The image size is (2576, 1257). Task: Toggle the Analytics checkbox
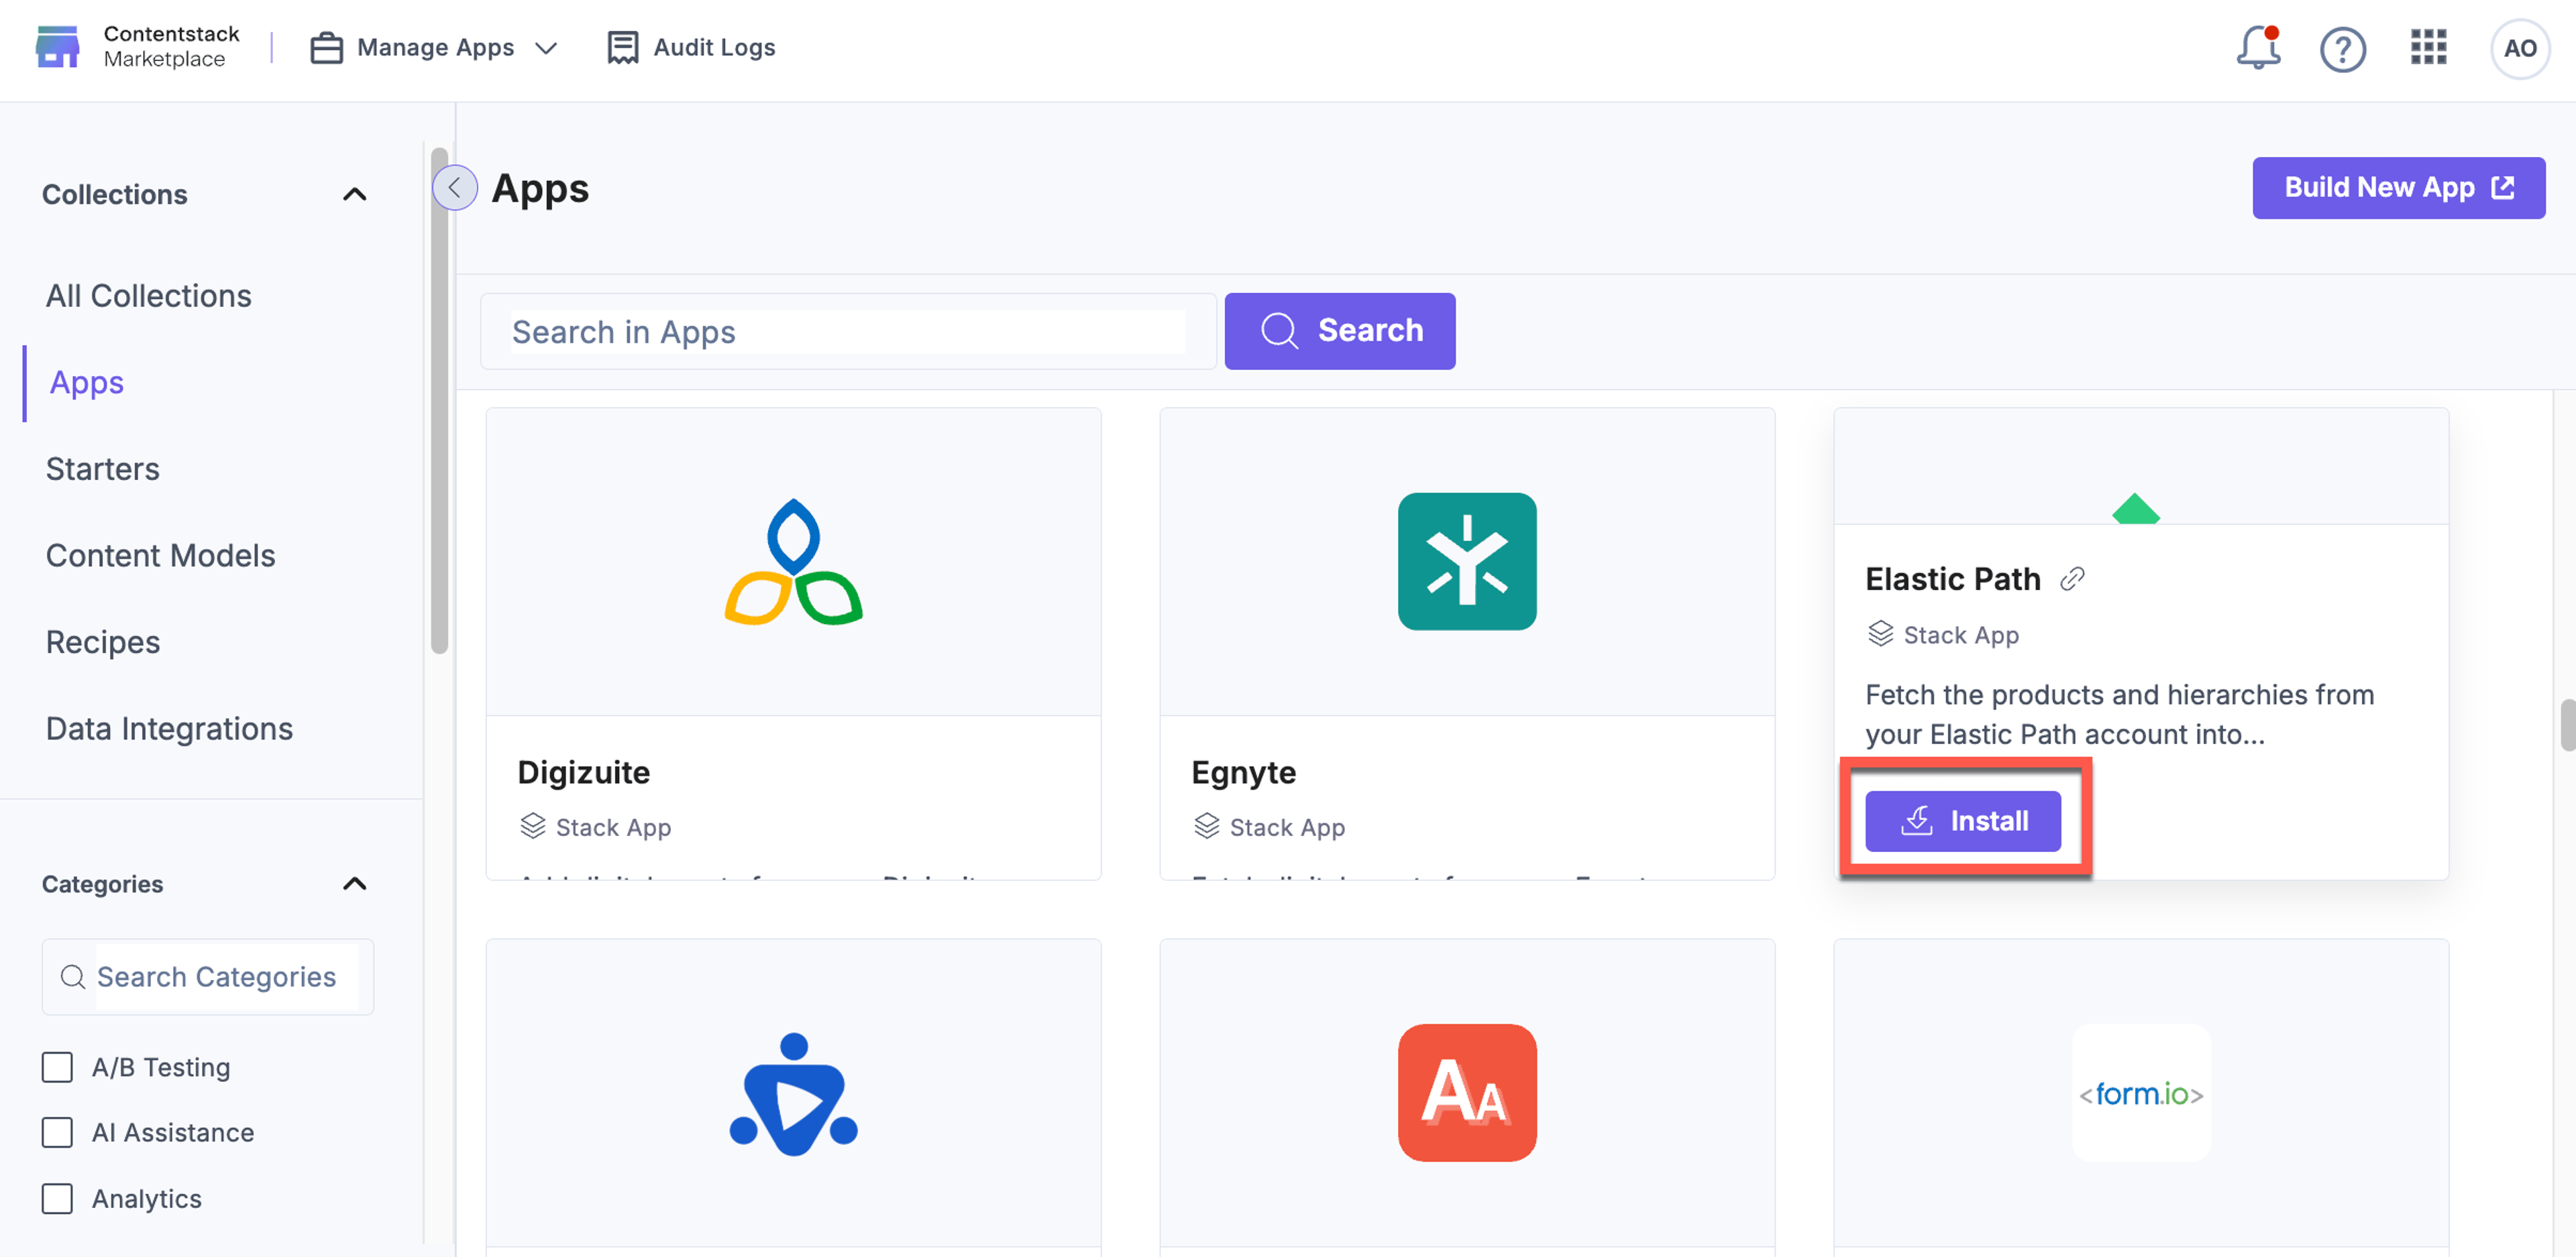click(x=57, y=1198)
